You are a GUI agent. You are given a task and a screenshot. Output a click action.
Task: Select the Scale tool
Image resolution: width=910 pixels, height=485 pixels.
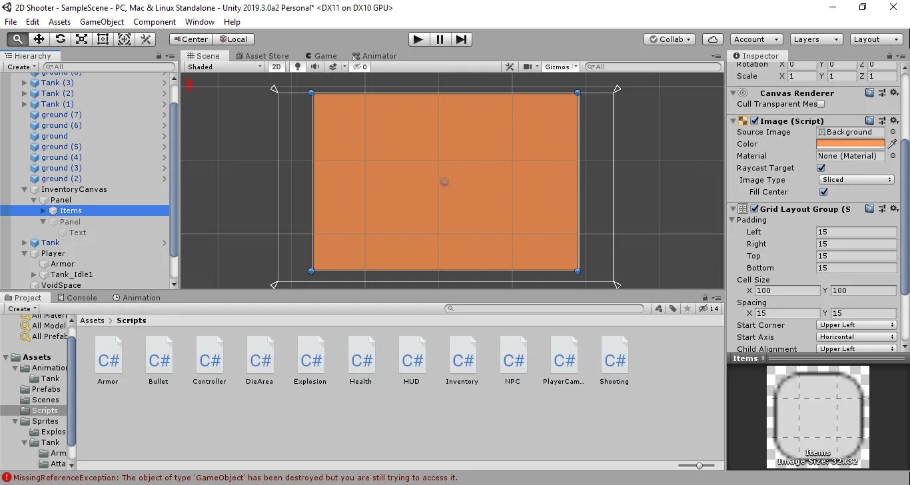point(81,39)
